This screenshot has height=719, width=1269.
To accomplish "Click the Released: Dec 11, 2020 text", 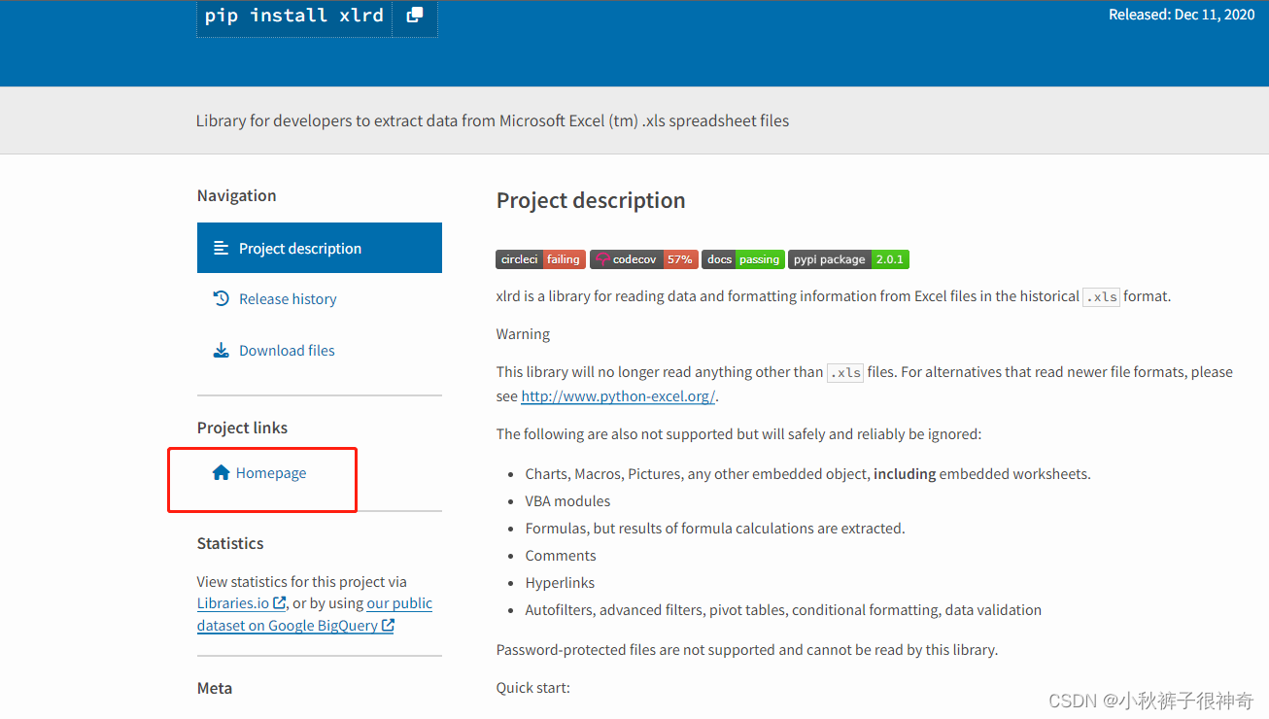I will (x=1182, y=15).
